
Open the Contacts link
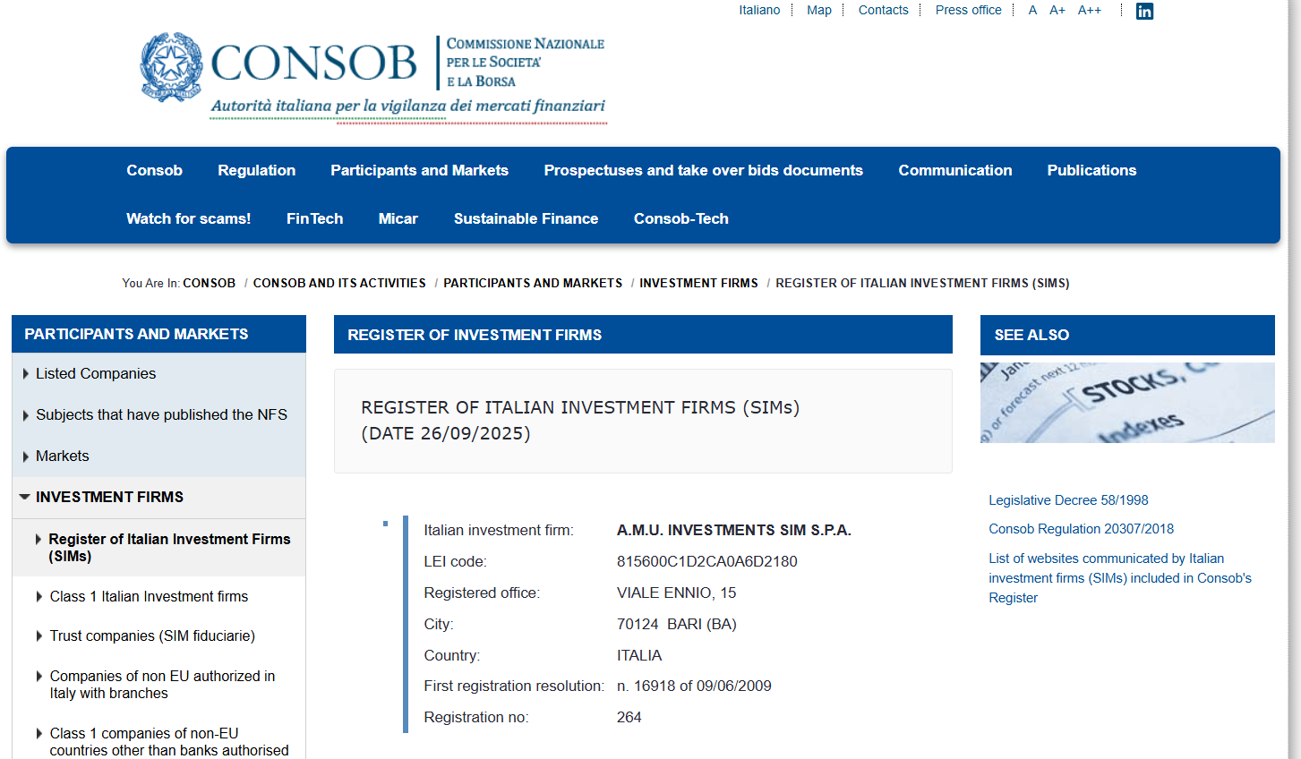[883, 10]
